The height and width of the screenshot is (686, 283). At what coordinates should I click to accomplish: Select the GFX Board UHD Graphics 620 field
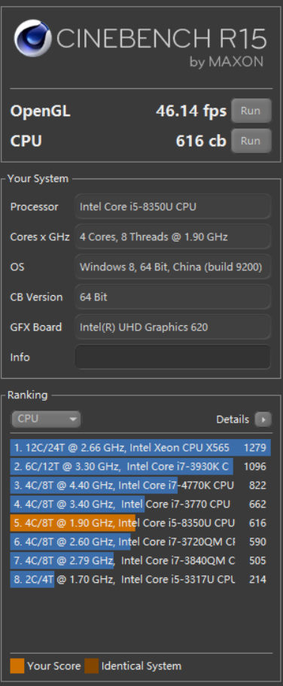pos(173,327)
